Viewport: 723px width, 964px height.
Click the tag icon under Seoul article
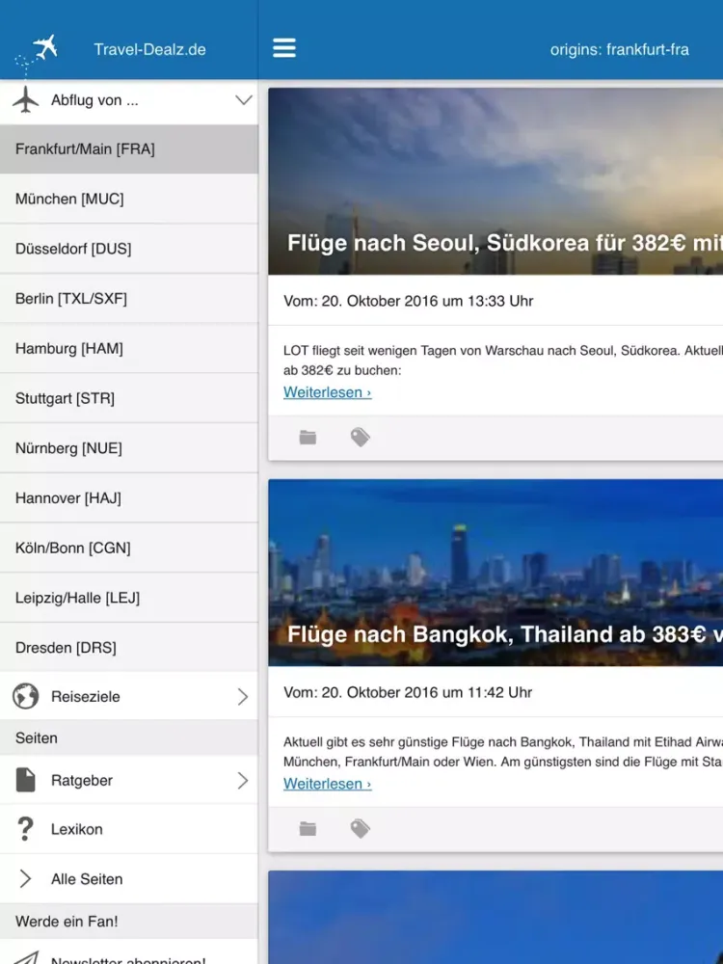(x=361, y=437)
